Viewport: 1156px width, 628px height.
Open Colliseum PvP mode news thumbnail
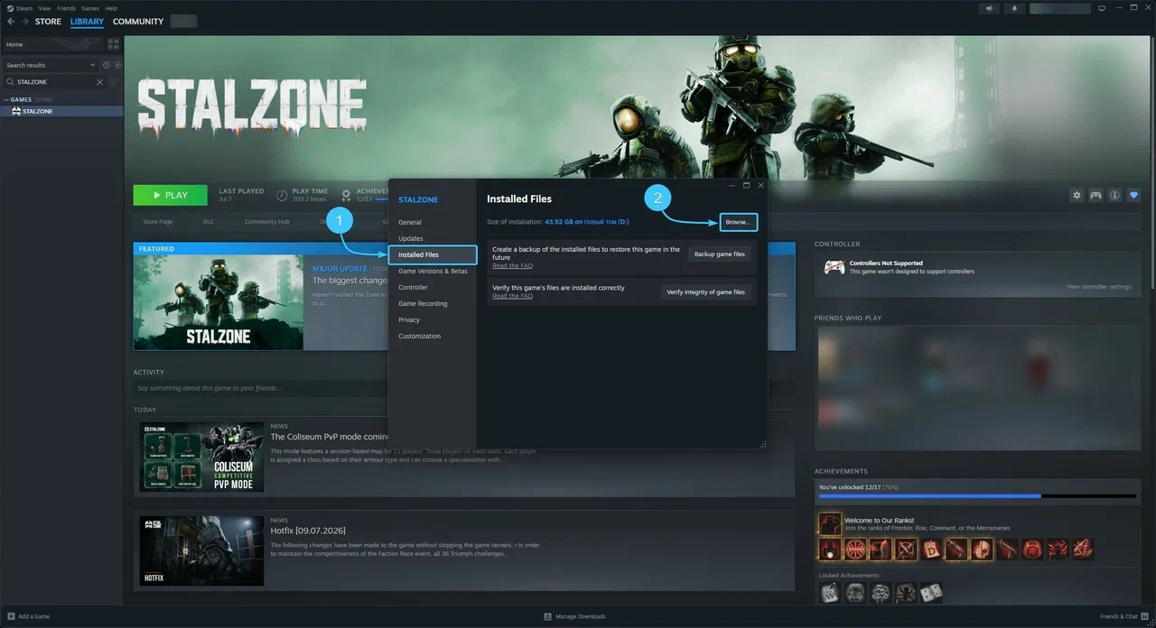tap(201, 457)
